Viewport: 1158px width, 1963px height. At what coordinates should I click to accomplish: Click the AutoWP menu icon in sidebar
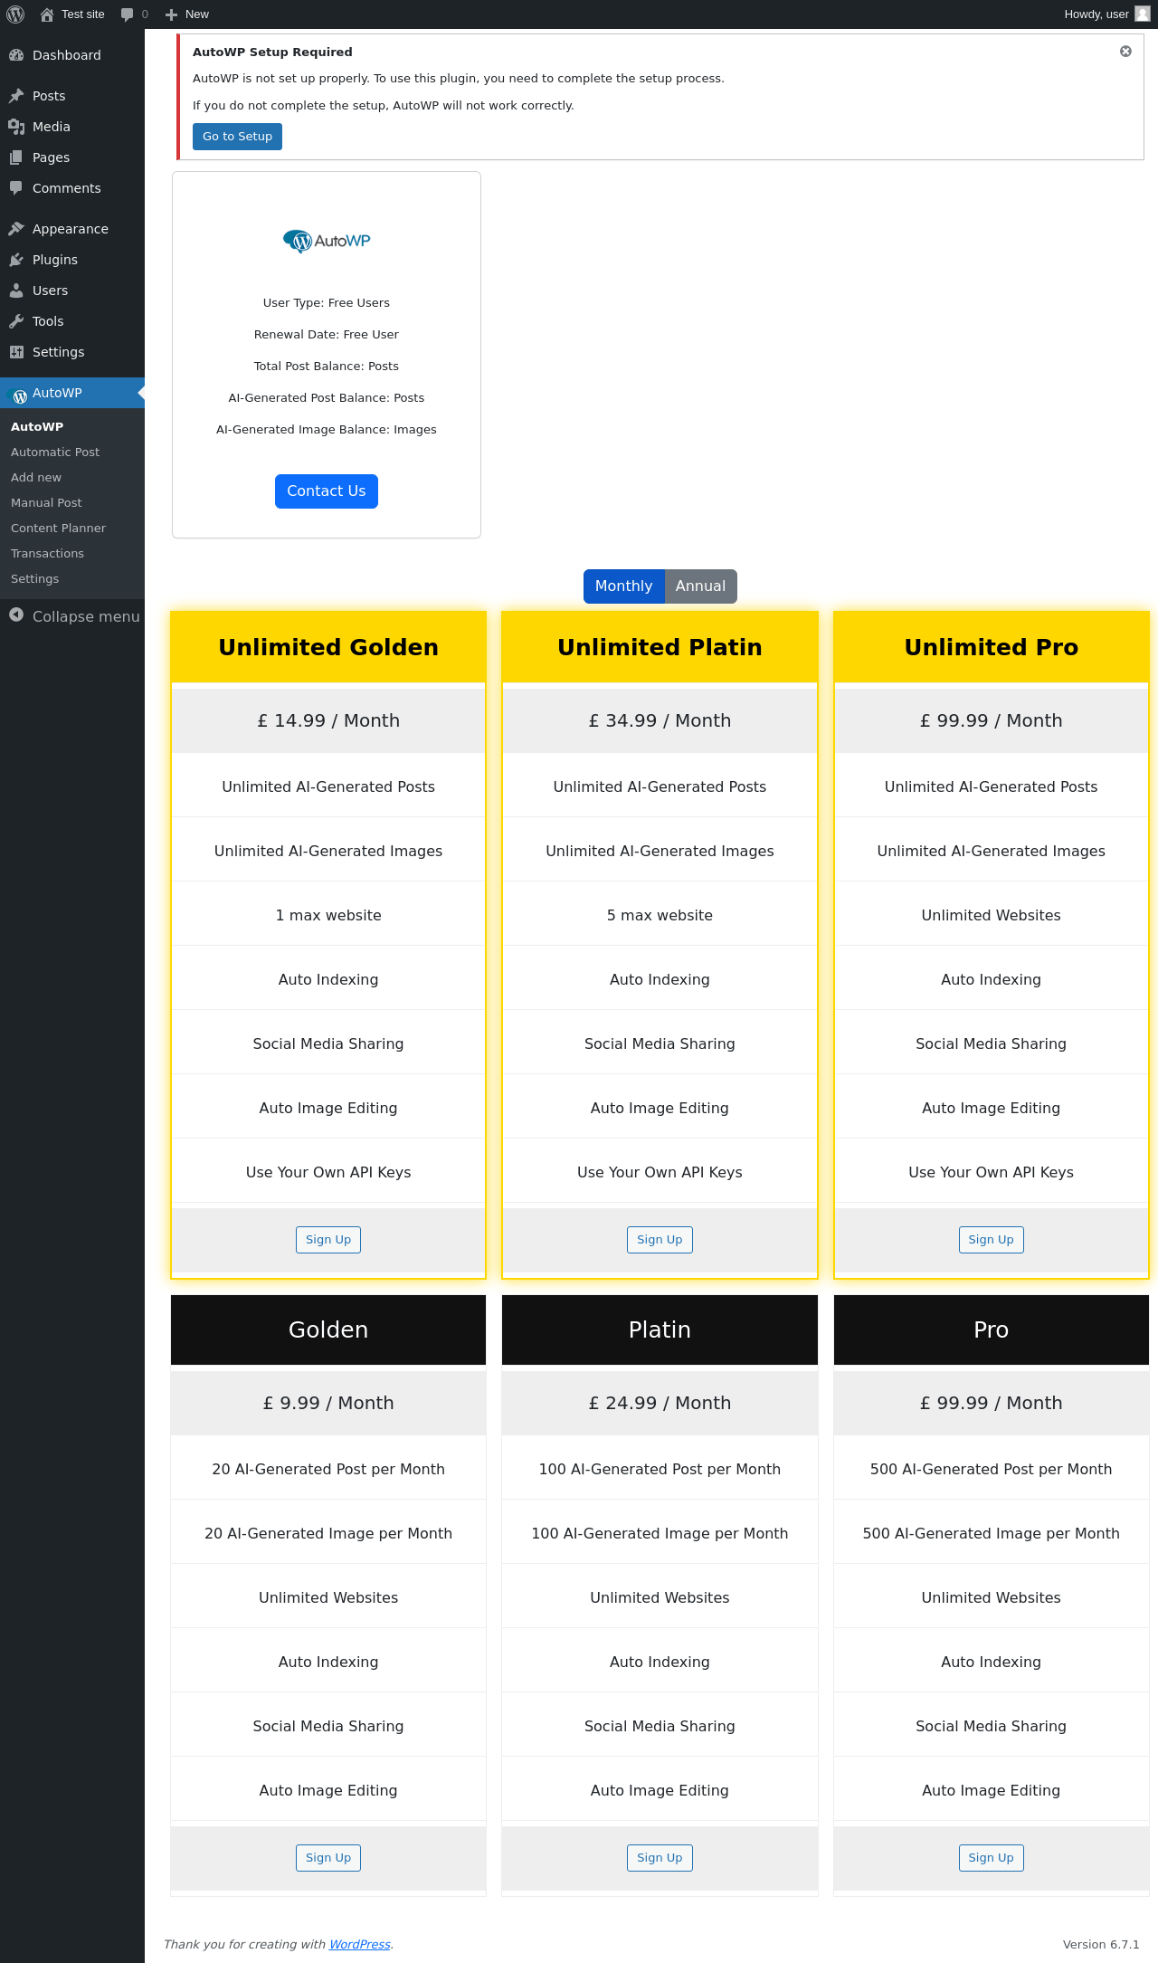(x=18, y=395)
